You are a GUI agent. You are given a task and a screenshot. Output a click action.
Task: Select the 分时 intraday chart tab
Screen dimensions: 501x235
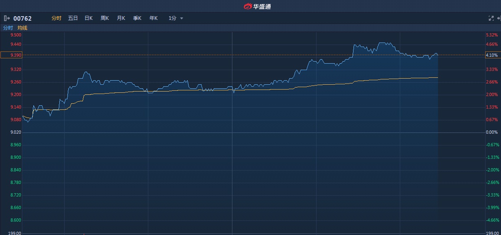click(56, 18)
